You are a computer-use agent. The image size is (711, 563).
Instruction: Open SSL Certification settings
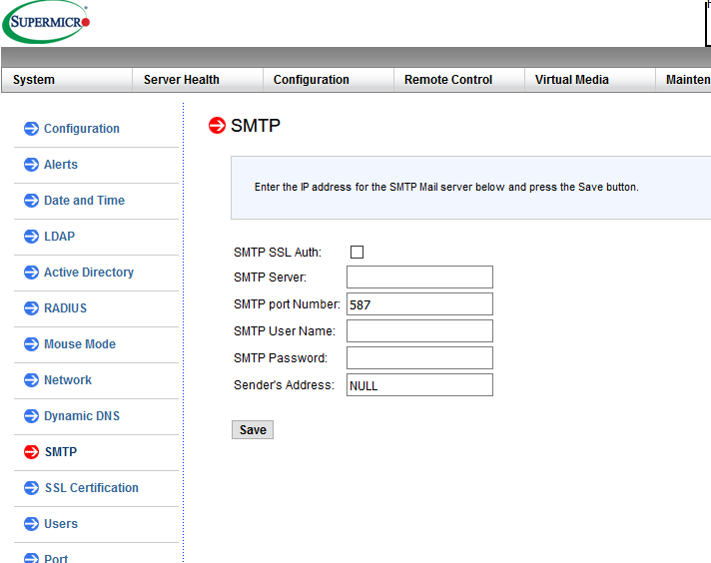[x=92, y=488]
